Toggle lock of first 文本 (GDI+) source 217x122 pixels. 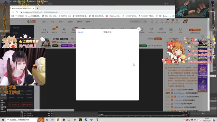coord(52,114)
